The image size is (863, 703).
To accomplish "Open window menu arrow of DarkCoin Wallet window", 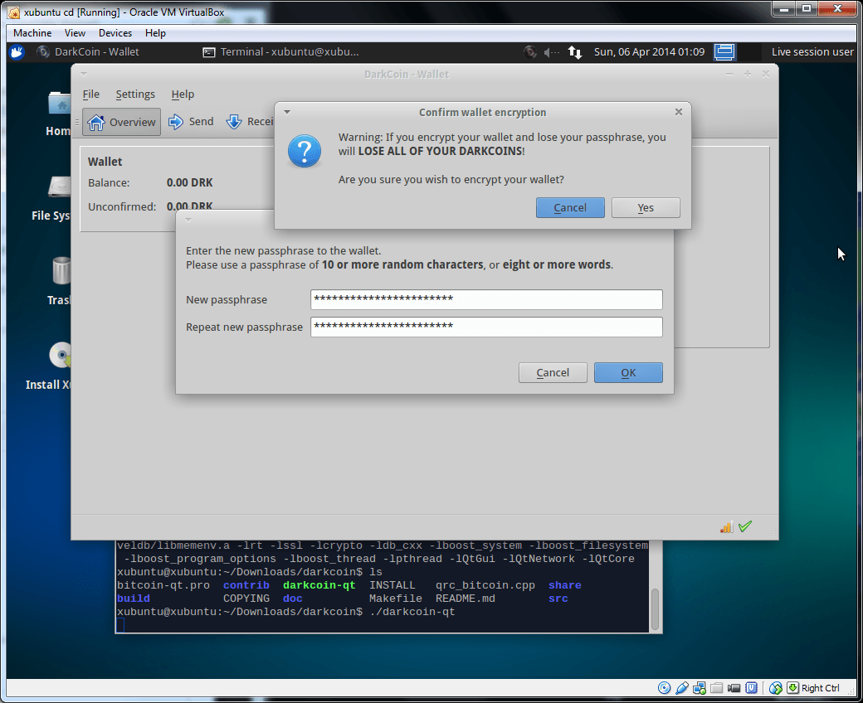I will pyautogui.click(x=84, y=74).
